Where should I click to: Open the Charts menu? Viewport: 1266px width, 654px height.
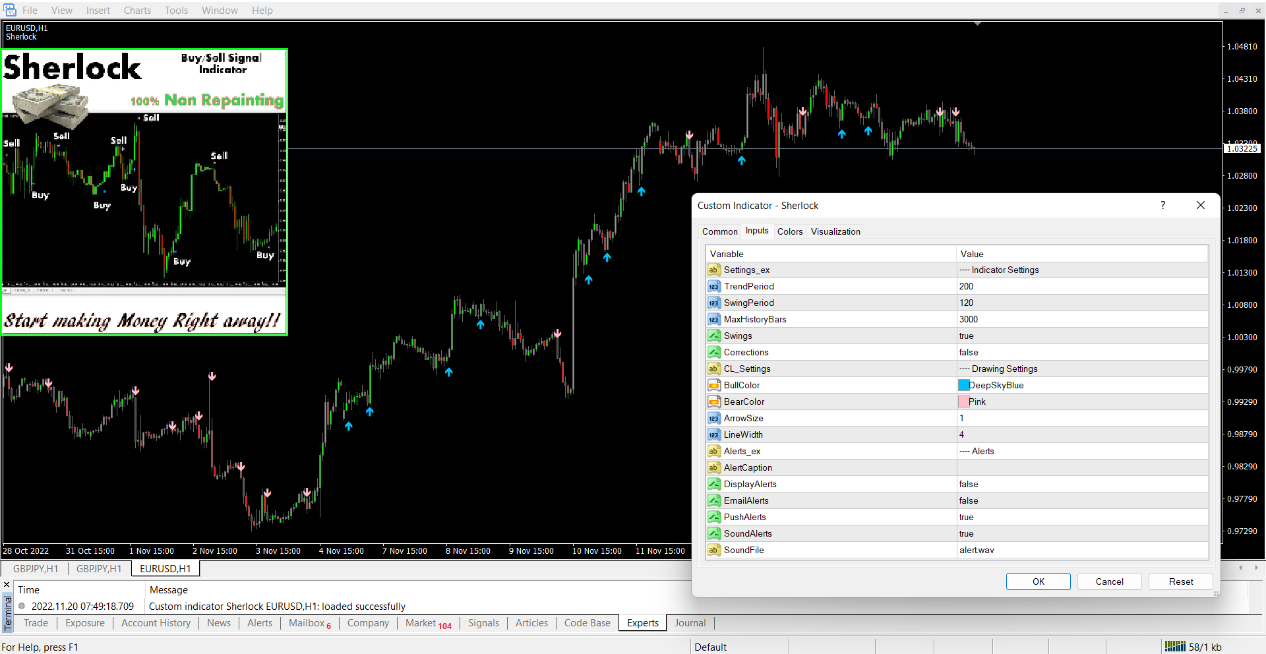pyautogui.click(x=137, y=10)
